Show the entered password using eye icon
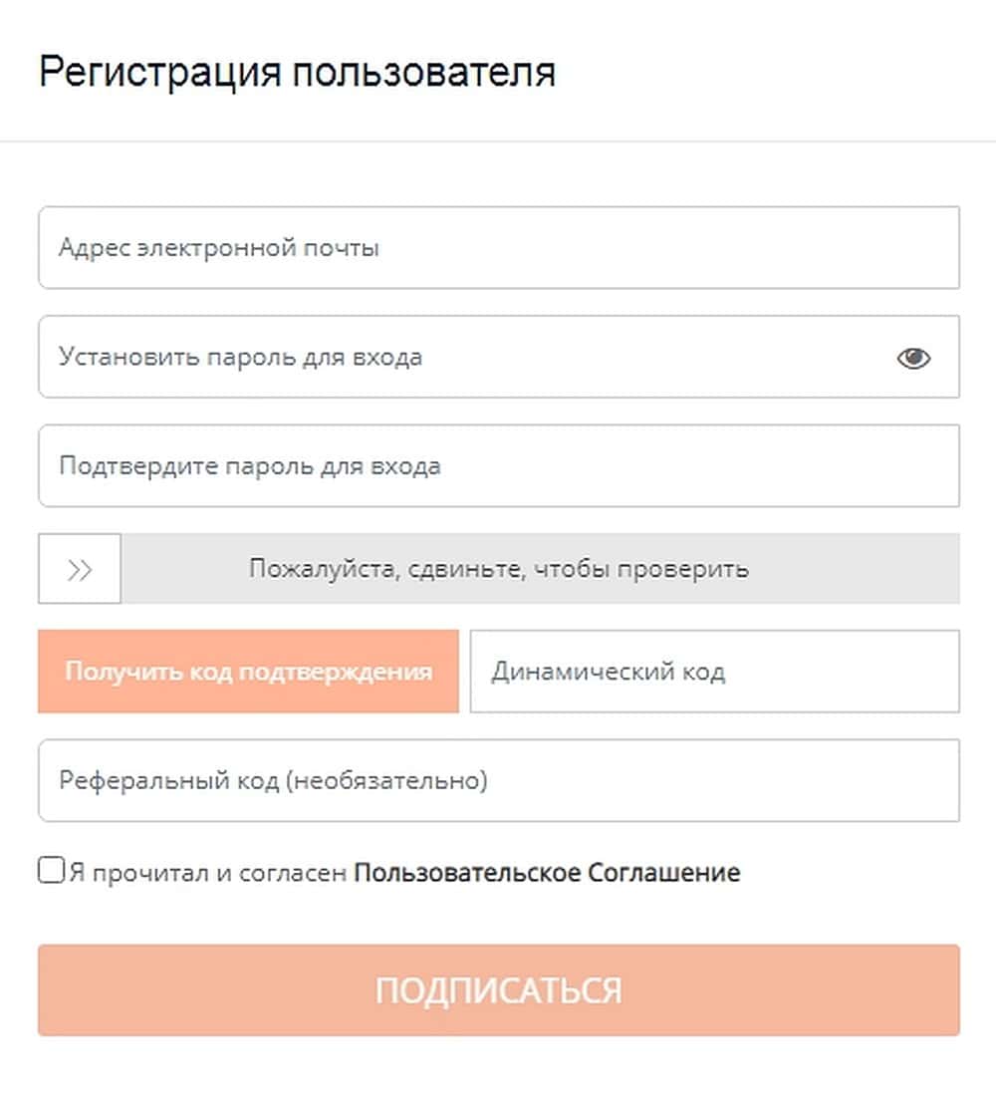This screenshot has width=996, height=1112. (x=913, y=358)
